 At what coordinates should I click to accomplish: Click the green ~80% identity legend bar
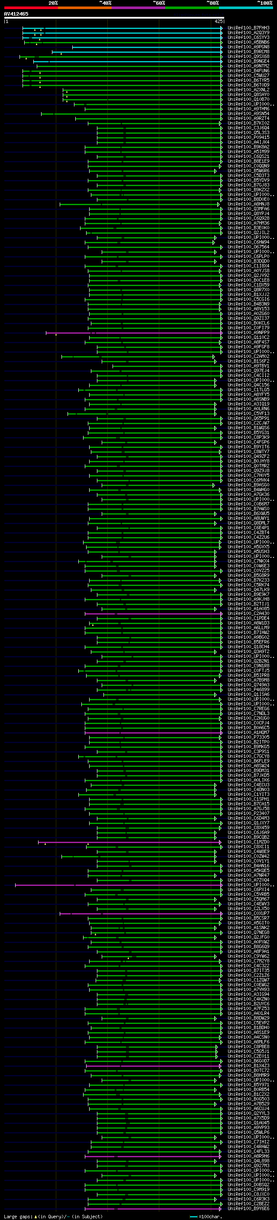click(192, 8)
